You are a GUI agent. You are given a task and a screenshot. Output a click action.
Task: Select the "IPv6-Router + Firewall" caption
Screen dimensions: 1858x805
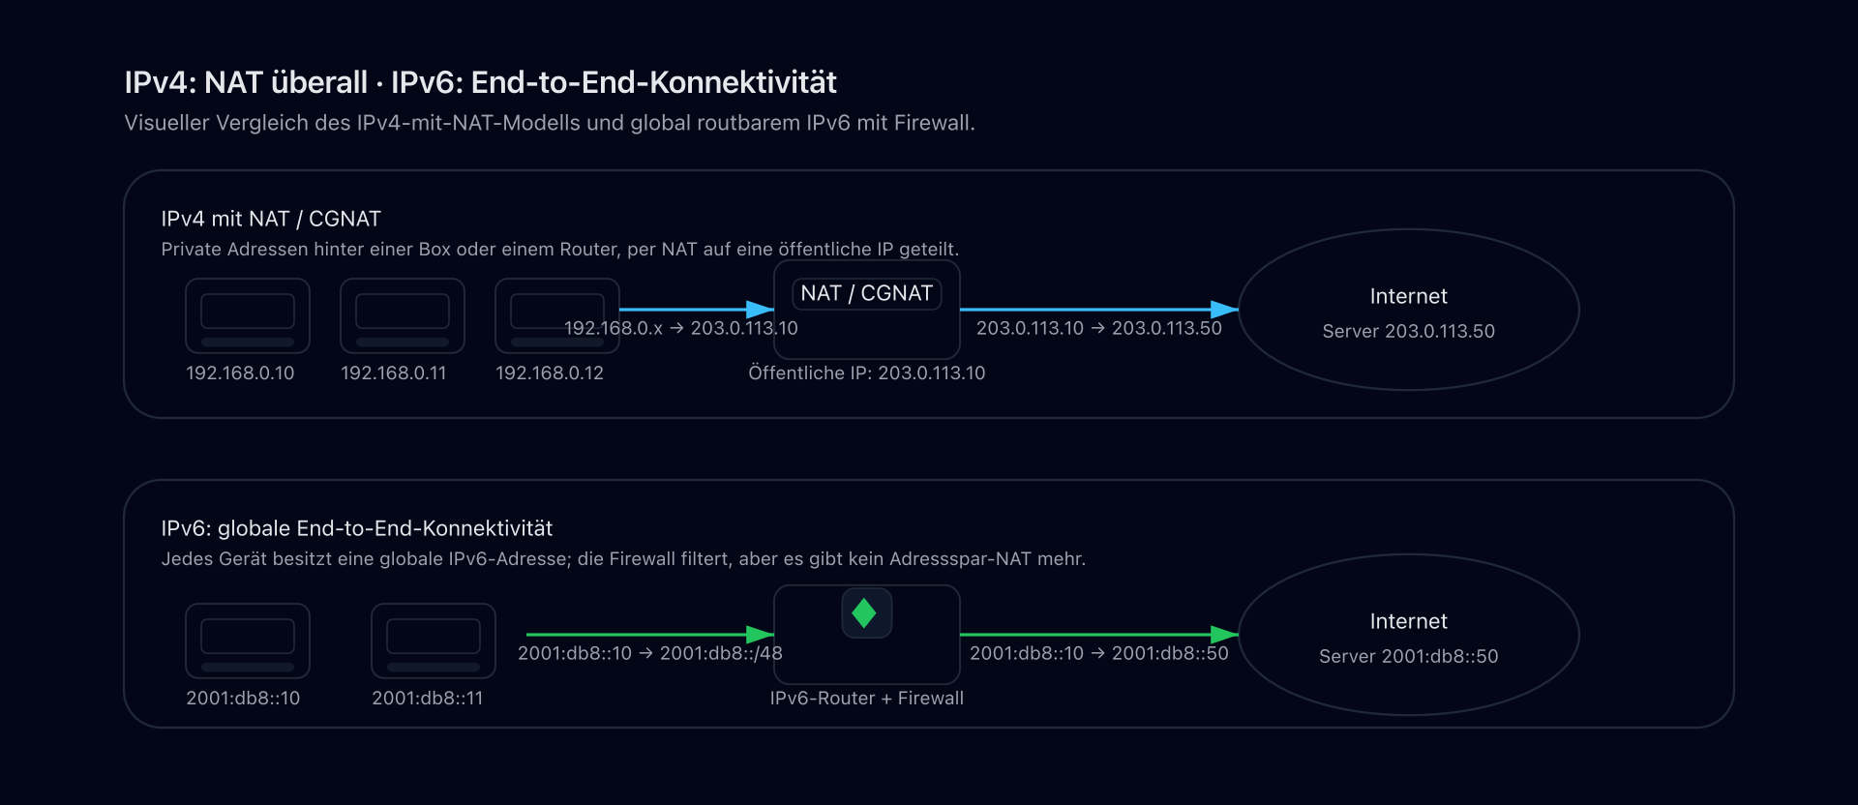tap(866, 699)
